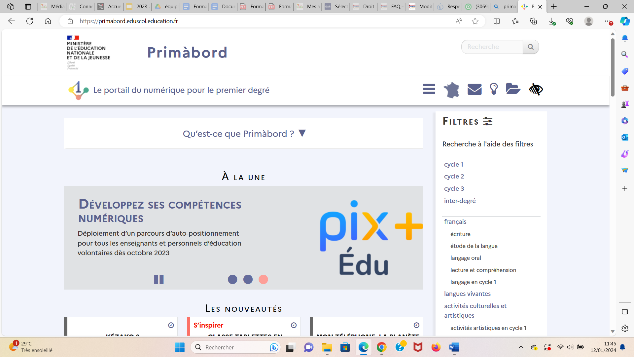The width and height of the screenshot is (634, 357).
Task: Click the clock icon on the S'inspirer card
Action: click(294, 325)
